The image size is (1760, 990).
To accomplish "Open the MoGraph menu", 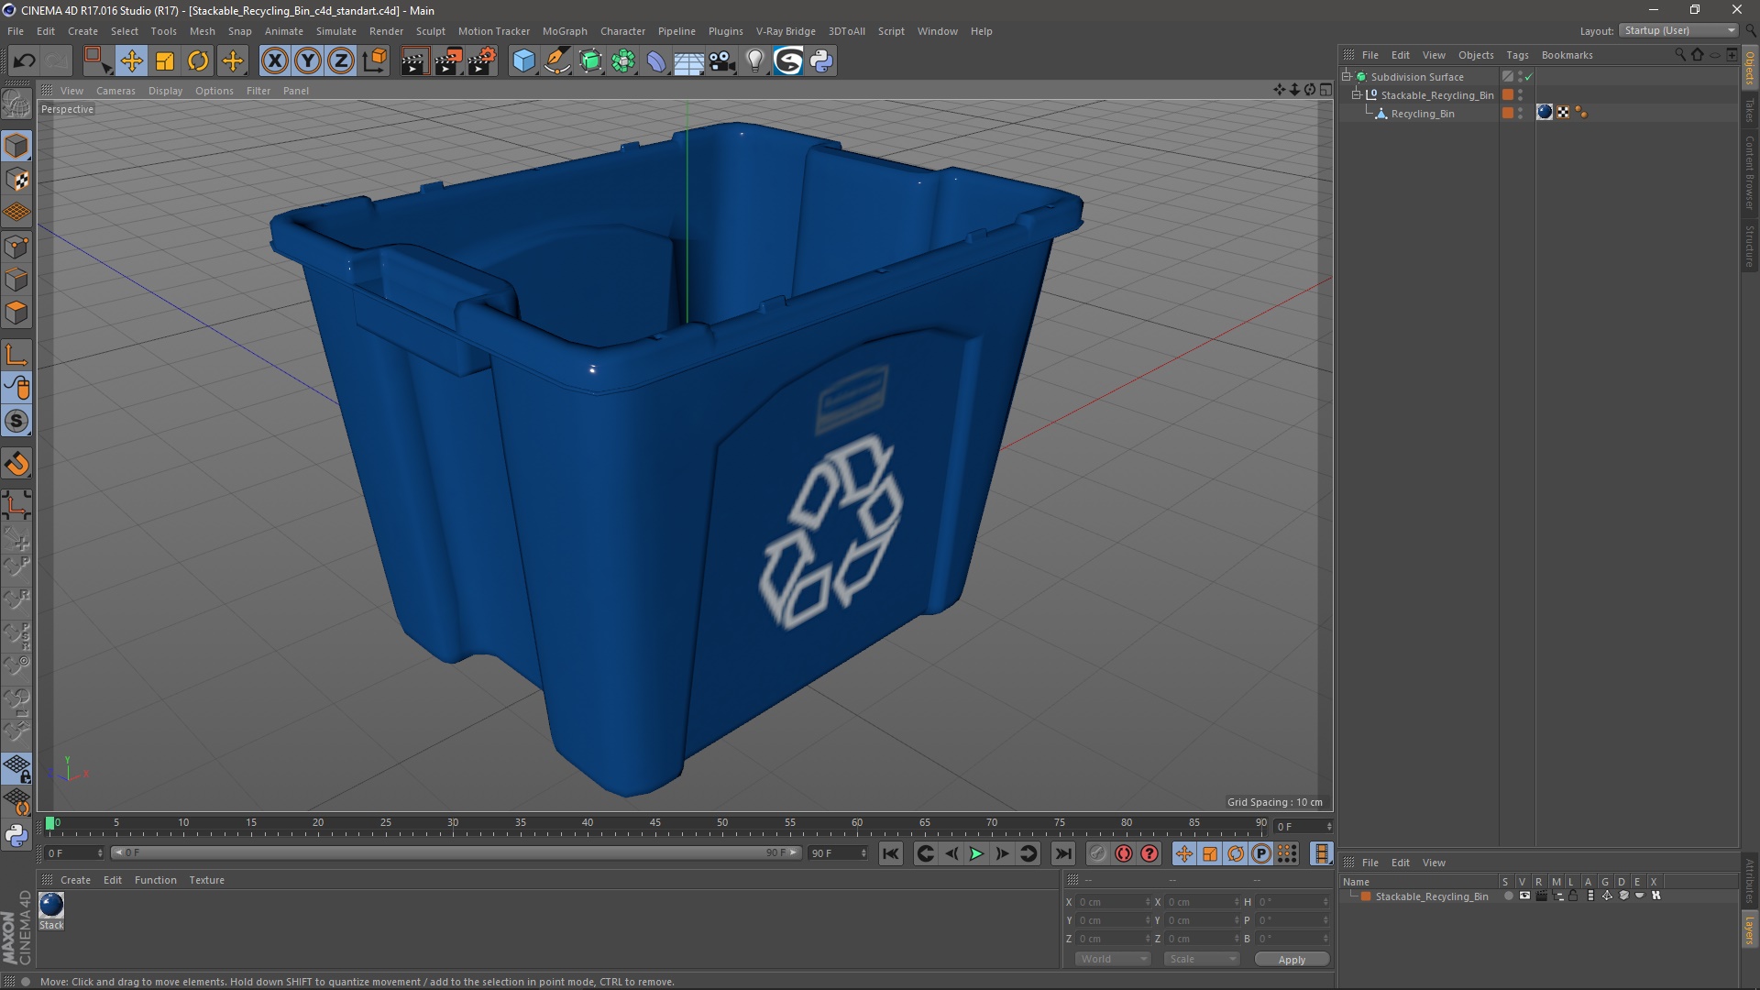I will point(565,31).
